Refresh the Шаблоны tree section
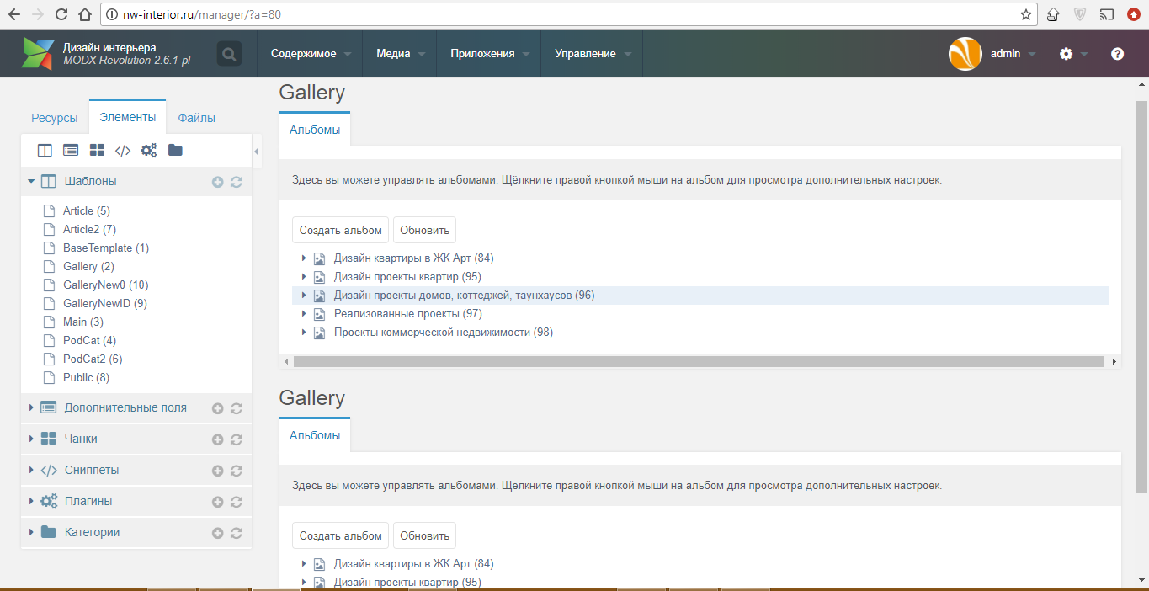1149x591 pixels. (237, 182)
